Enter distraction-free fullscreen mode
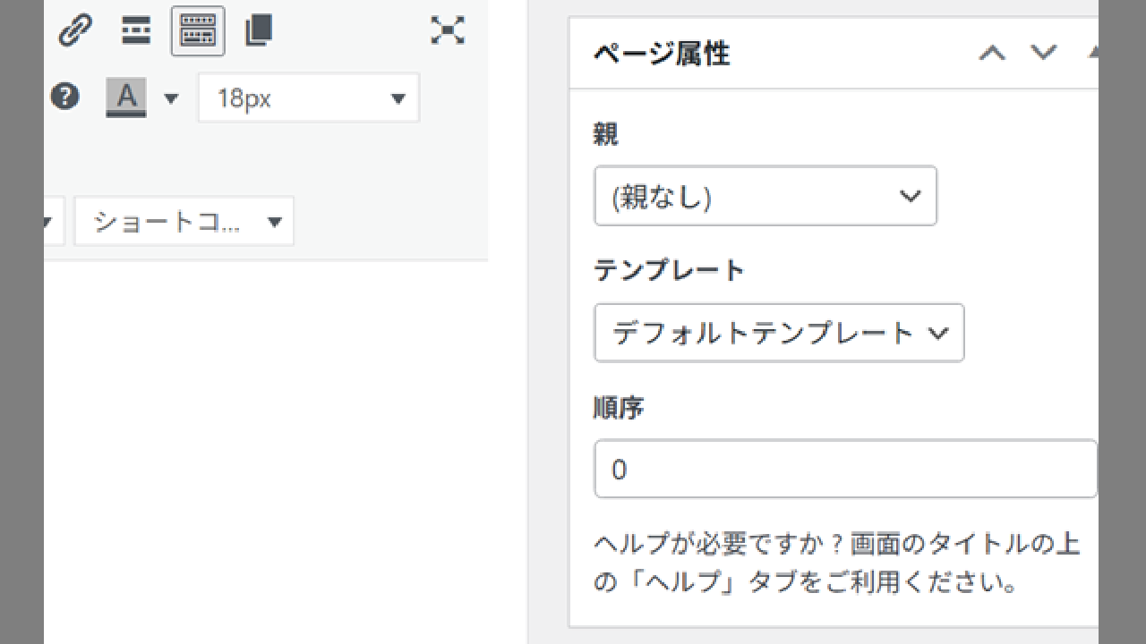Image resolution: width=1146 pixels, height=644 pixels. [x=448, y=30]
